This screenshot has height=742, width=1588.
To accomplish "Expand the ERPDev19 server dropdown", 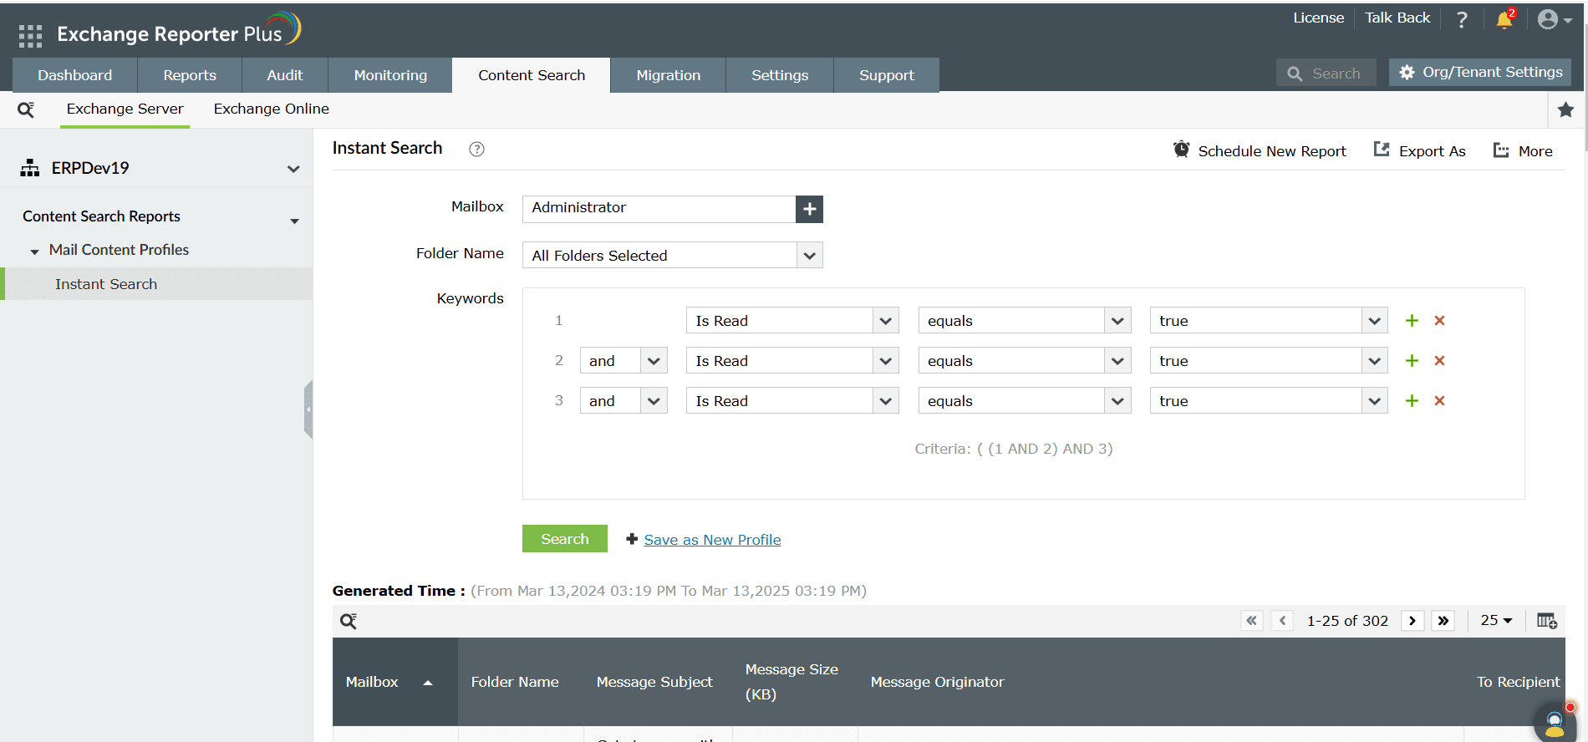I will (293, 169).
